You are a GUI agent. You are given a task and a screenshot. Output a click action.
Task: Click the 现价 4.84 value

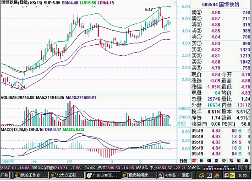point(215,75)
